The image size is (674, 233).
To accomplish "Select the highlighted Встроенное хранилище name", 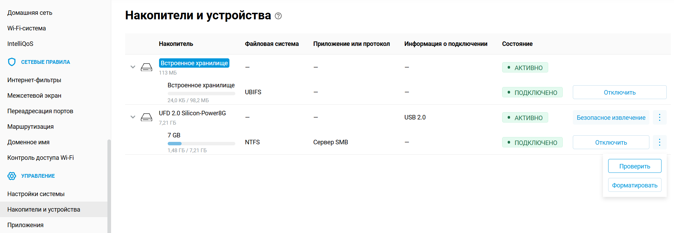I will [x=194, y=63].
